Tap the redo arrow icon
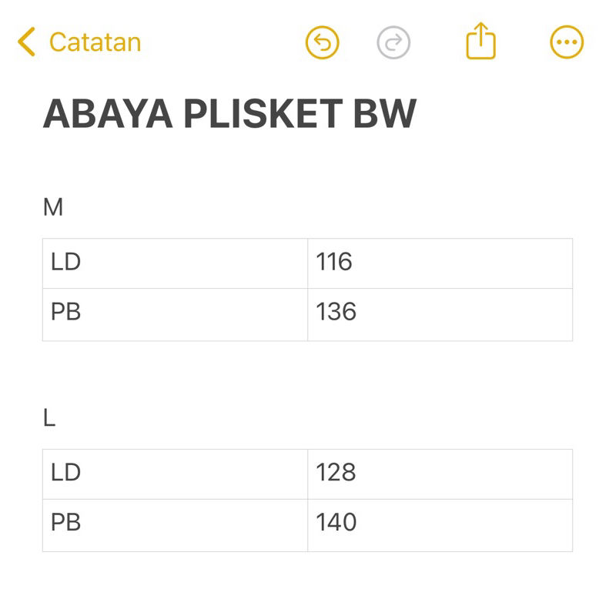 393,42
